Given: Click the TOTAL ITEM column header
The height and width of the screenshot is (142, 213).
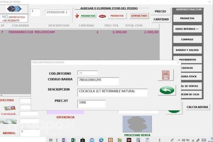Looking at the screenshot, I should click(134, 26).
